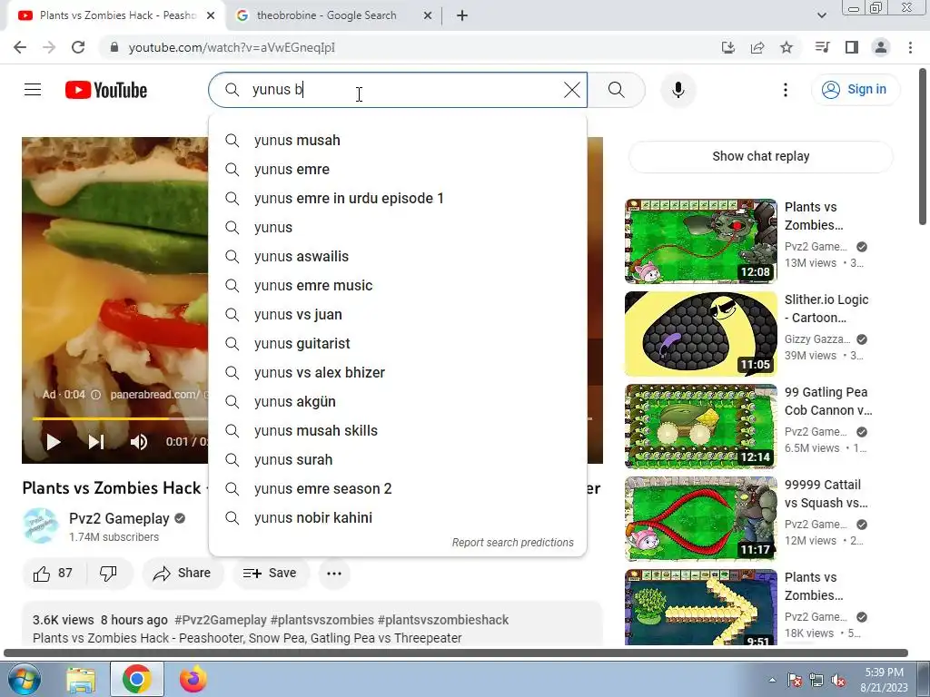Image resolution: width=930 pixels, height=697 pixels.
Task: Save the video to a playlist
Action: 270,574
